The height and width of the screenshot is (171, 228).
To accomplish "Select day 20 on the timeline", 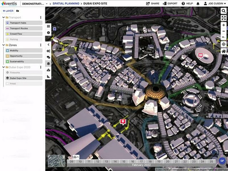I will coord(168,162).
